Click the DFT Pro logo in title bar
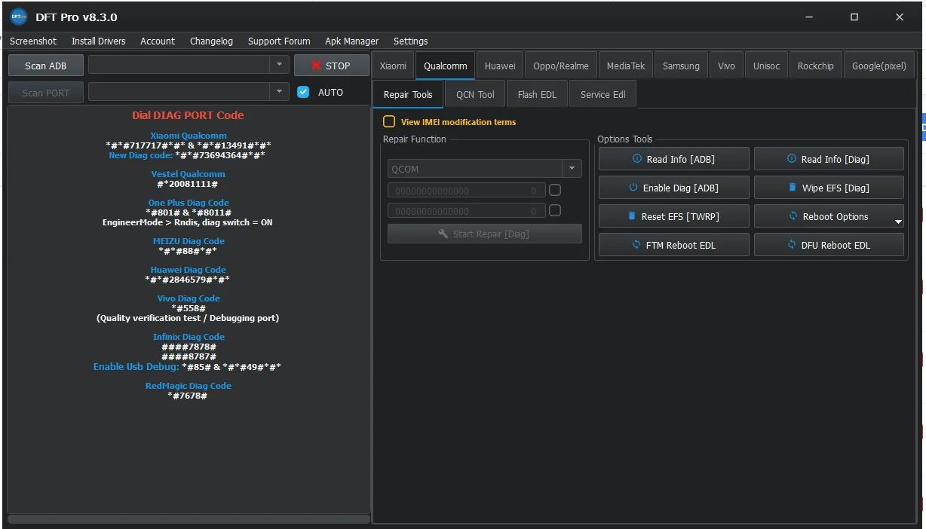 click(x=19, y=17)
